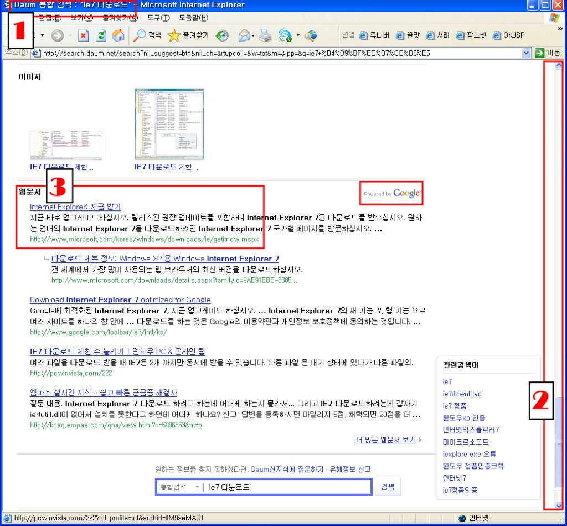567x526 pixels.
Task: Go to the Home page icon
Action: coord(118,35)
